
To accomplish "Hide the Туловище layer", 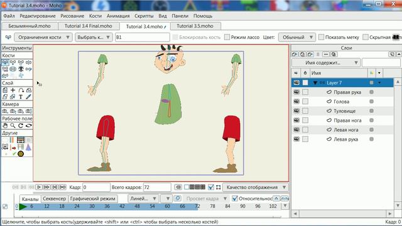I will 296,110.
